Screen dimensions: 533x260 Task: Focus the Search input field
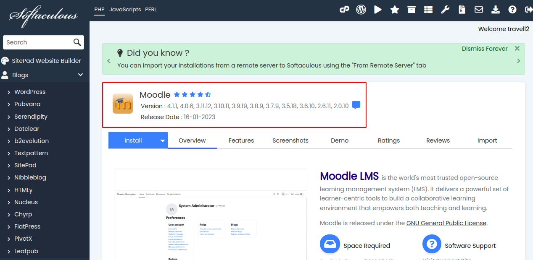[38, 42]
